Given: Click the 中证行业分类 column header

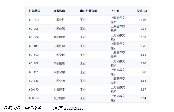Looking at the screenshot, I should pos(89,11).
